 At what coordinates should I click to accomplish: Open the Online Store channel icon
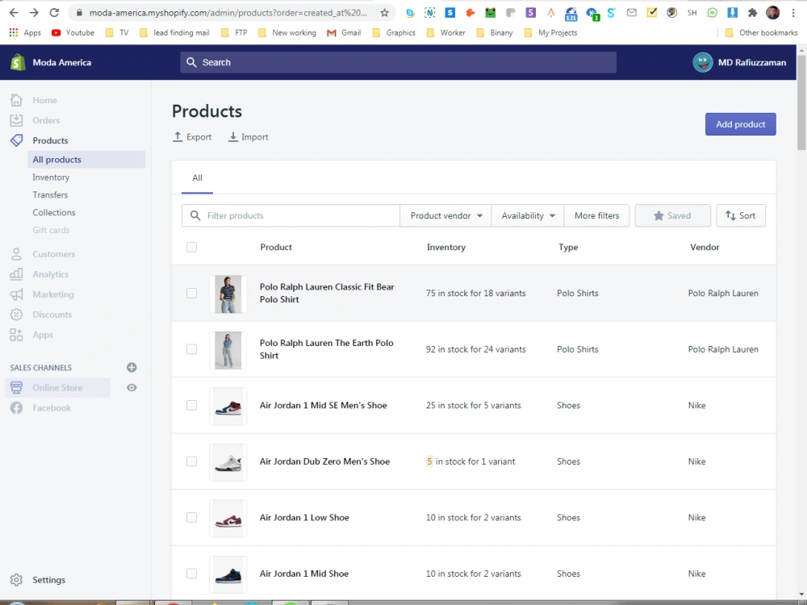[16, 387]
